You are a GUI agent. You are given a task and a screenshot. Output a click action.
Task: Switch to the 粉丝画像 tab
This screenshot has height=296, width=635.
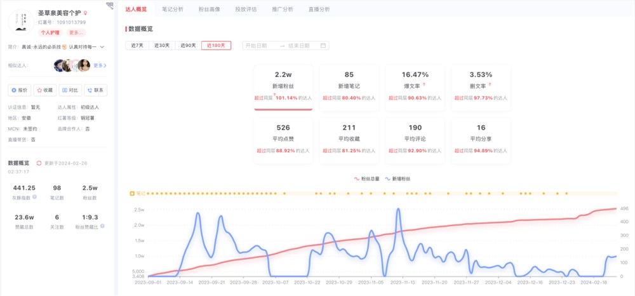(x=210, y=9)
